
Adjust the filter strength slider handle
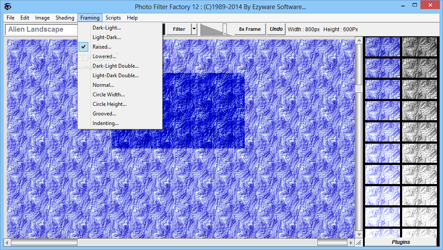click(225, 30)
